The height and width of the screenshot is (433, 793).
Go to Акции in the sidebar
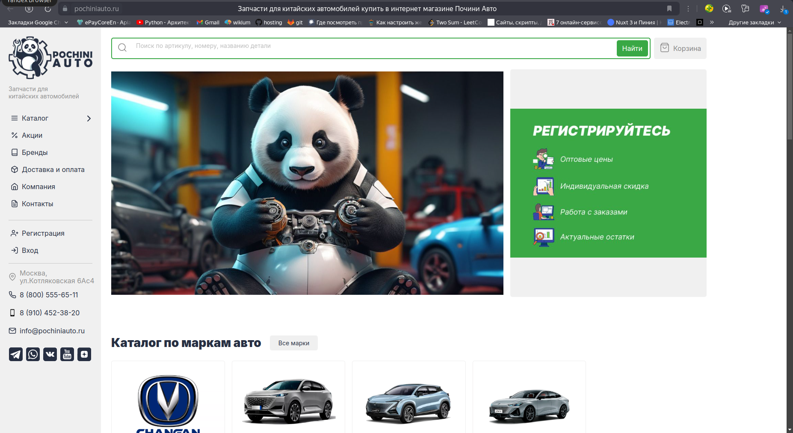[32, 135]
